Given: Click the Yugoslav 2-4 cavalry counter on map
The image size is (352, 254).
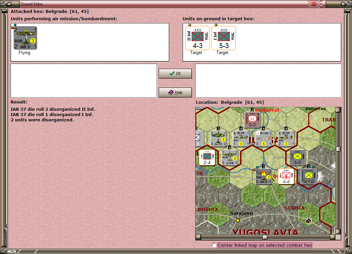Looking at the screenshot, I should click(x=207, y=158).
